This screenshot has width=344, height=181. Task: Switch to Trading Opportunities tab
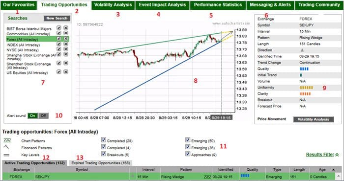click(64, 5)
